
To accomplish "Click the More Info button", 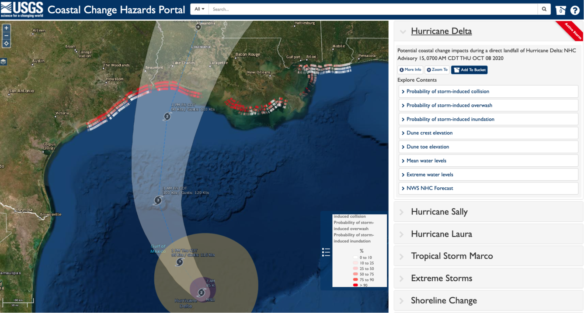I will 410,70.
